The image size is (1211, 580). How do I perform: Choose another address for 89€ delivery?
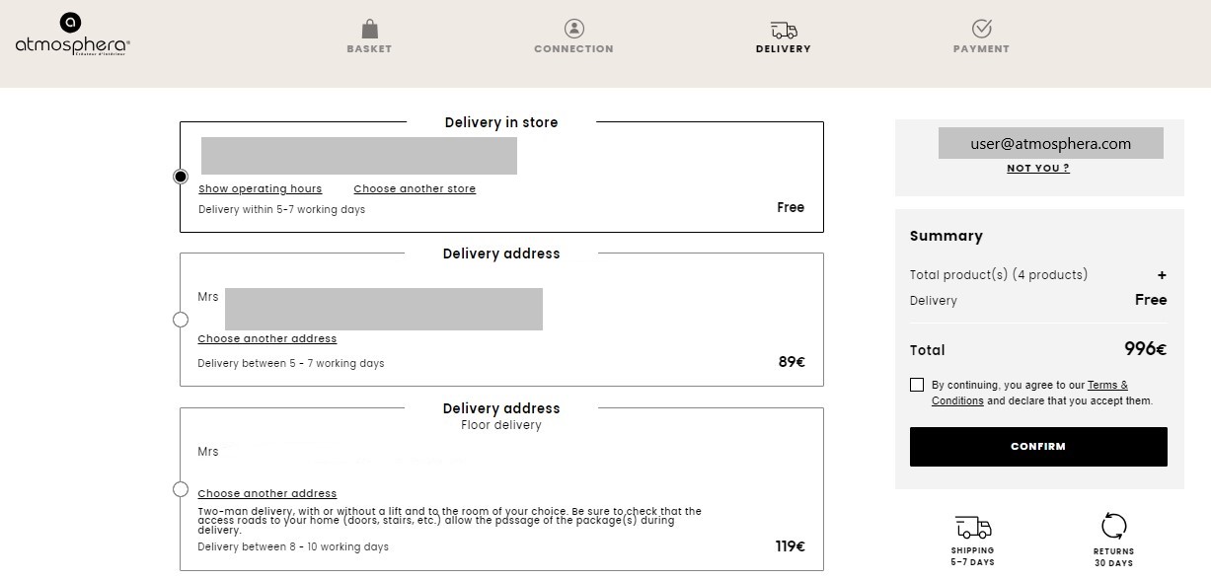(x=267, y=338)
